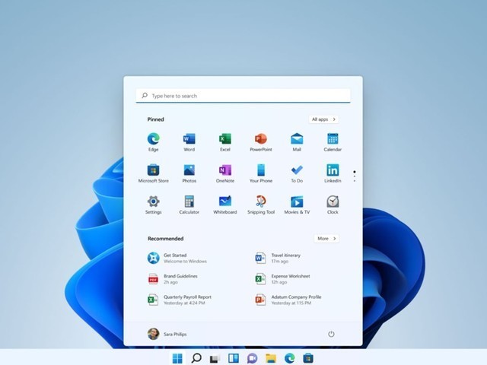
Task: Open the Mail app
Action: 297,142
